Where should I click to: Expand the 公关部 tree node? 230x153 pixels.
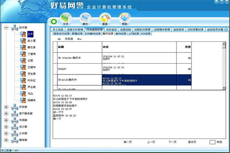(6, 133)
